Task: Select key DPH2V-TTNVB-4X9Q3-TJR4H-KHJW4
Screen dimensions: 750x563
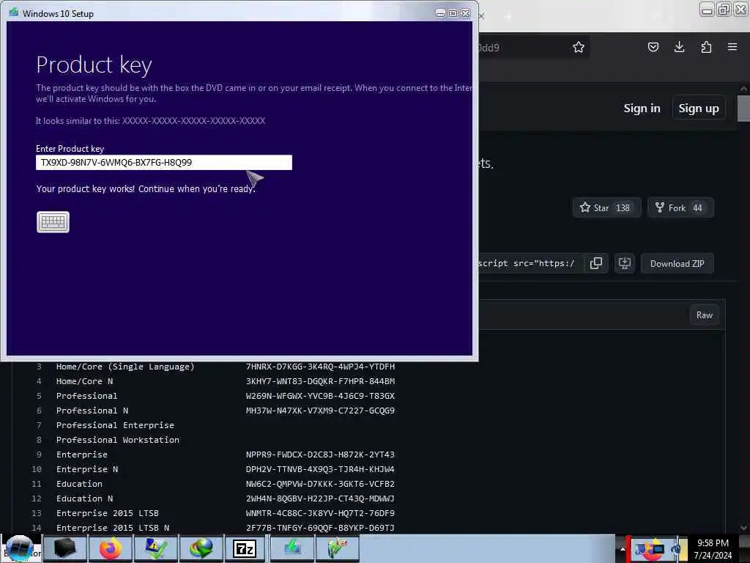Action: tap(321, 469)
